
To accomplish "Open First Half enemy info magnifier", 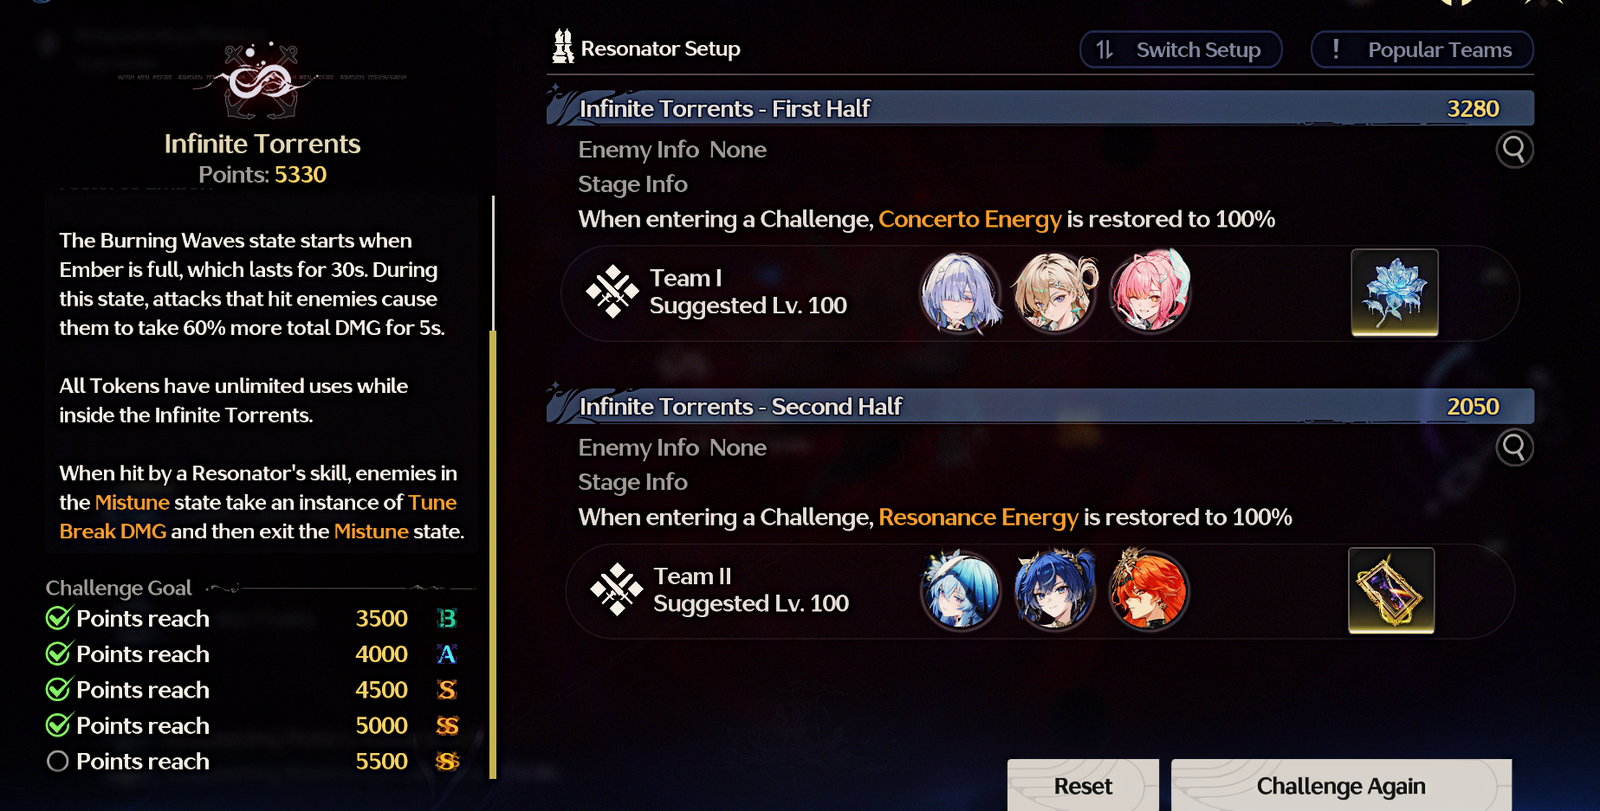I will [1514, 150].
